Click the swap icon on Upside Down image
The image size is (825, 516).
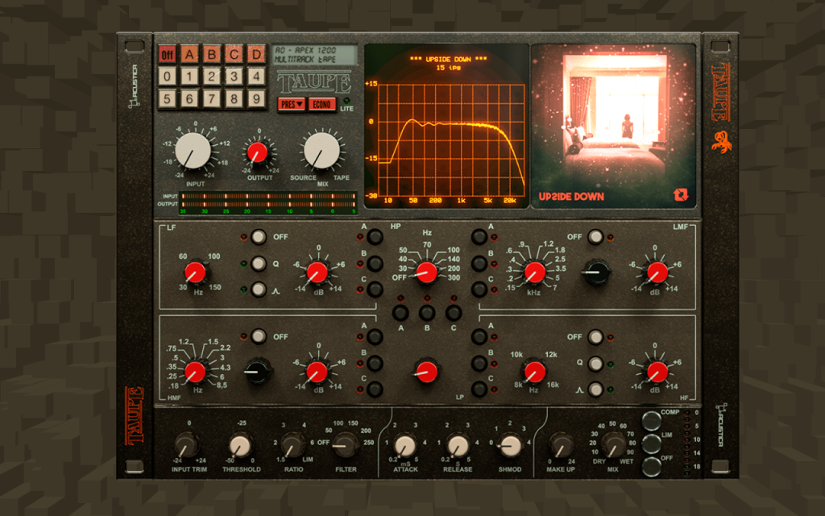(x=680, y=195)
